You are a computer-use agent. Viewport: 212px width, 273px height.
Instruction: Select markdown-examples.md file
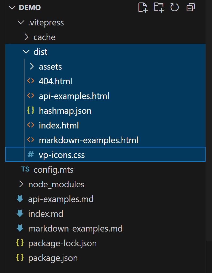tap(75, 229)
